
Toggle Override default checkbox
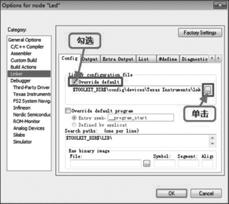pyautogui.click(x=74, y=82)
